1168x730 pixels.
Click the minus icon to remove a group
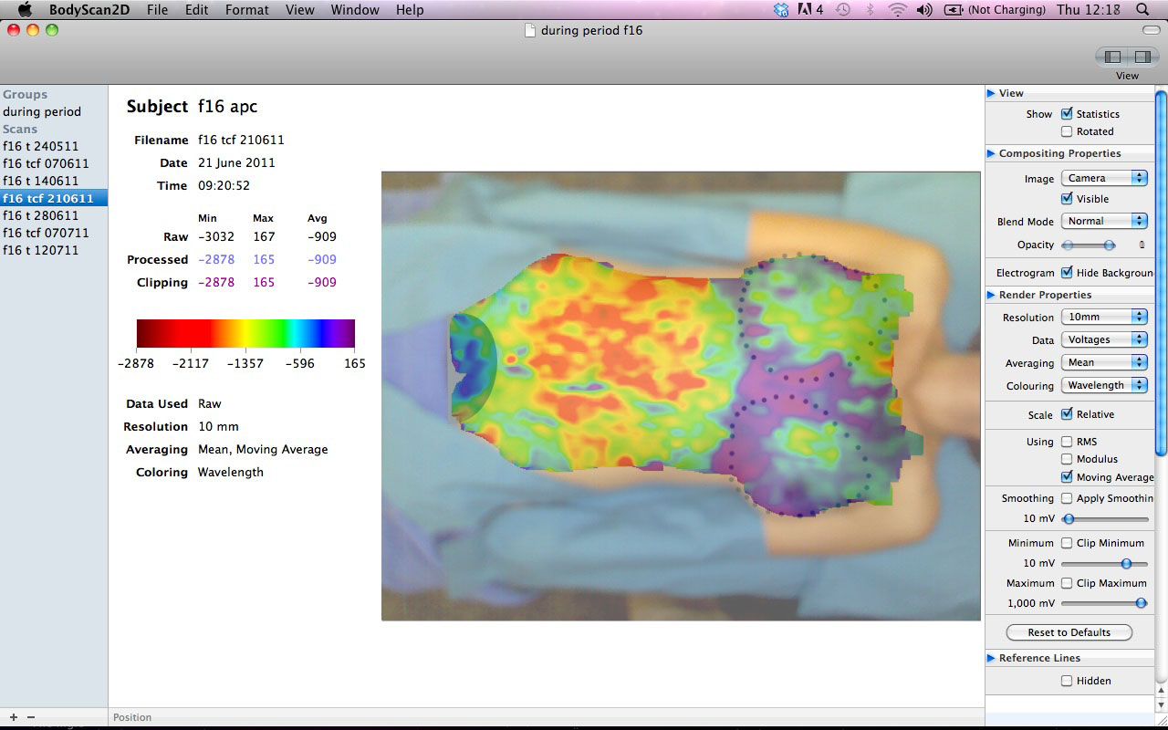click(30, 717)
